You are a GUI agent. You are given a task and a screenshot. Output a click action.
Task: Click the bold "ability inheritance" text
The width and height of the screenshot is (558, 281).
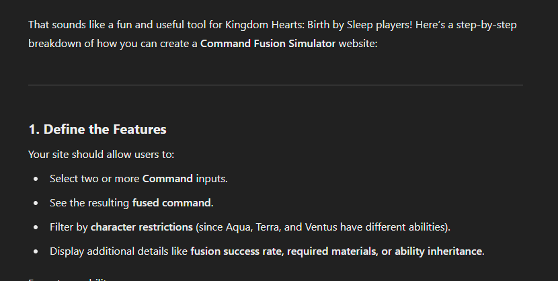pos(438,251)
